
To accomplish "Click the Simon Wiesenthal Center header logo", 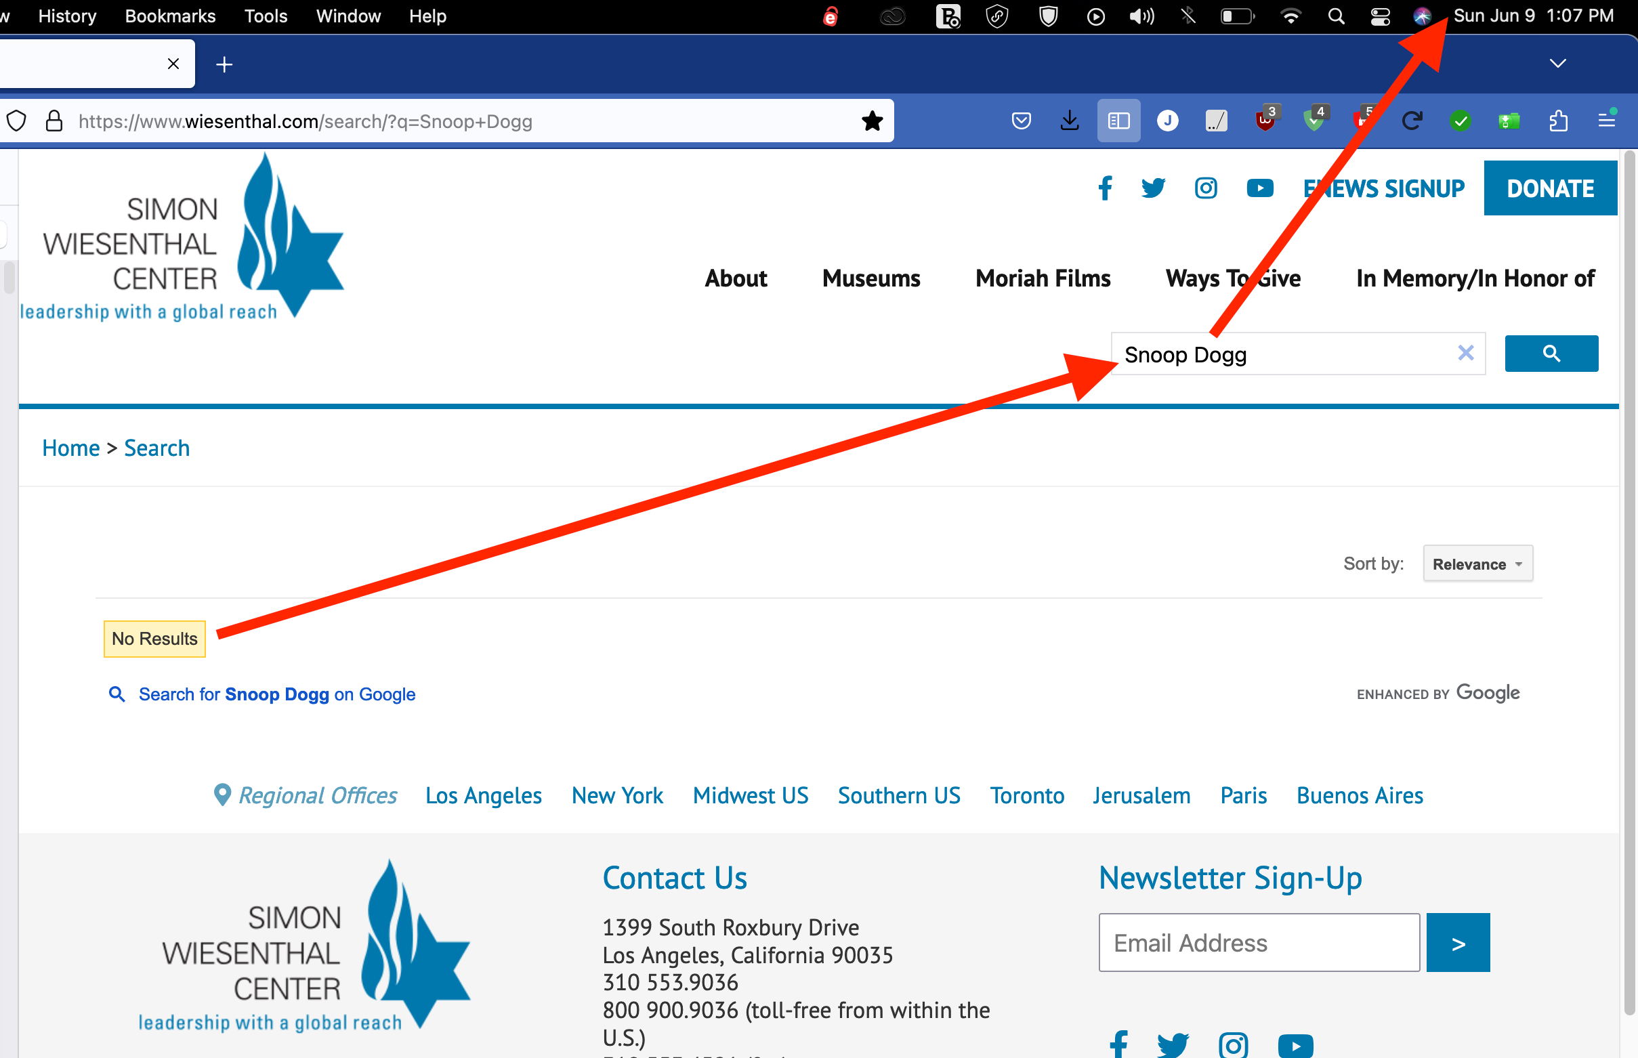I will [x=182, y=237].
